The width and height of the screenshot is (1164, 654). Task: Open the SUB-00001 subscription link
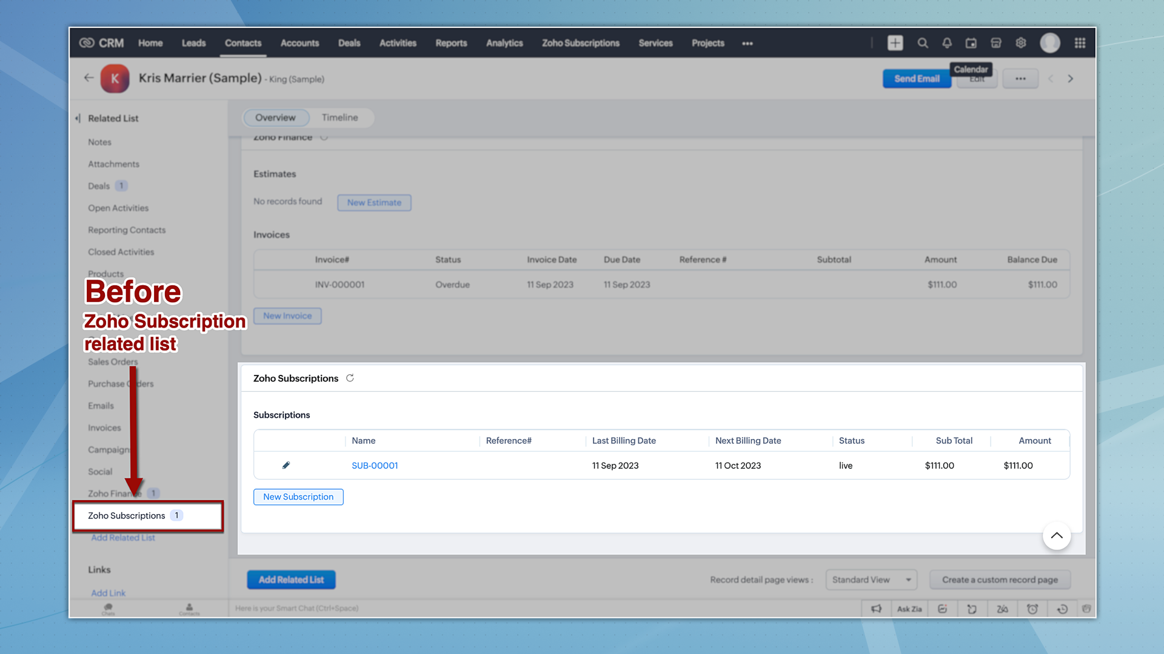click(375, 466)
